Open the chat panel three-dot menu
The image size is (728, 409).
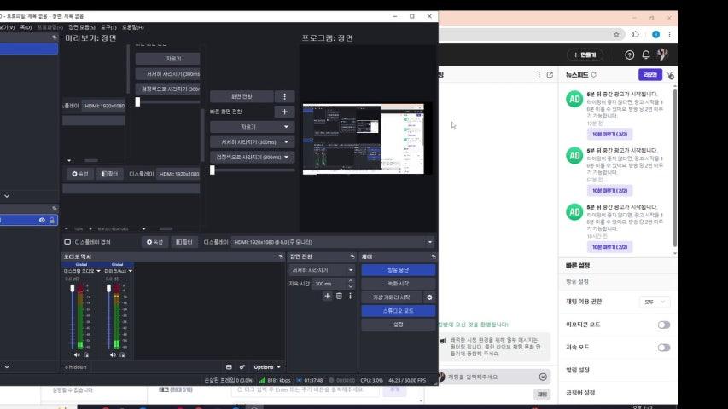coord(539,75)
